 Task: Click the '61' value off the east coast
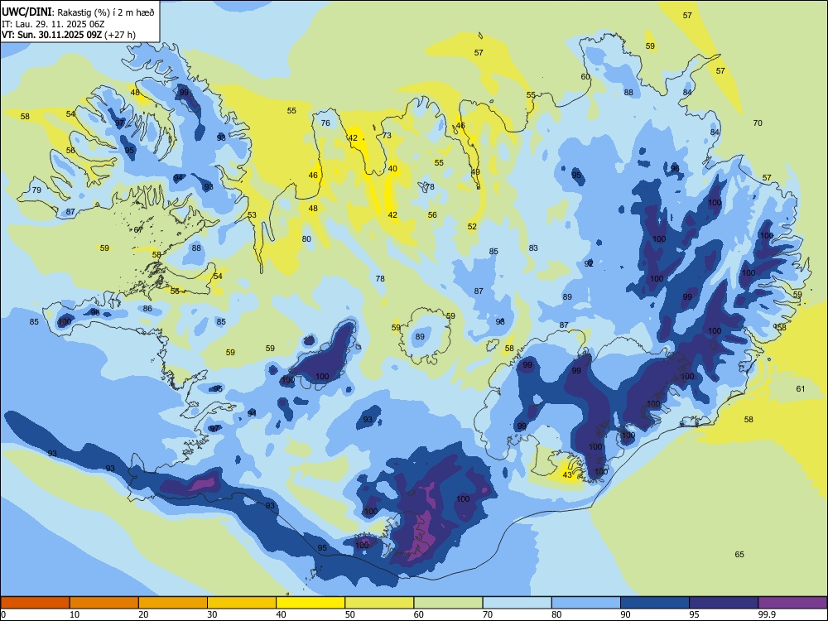tap(801, 388)
